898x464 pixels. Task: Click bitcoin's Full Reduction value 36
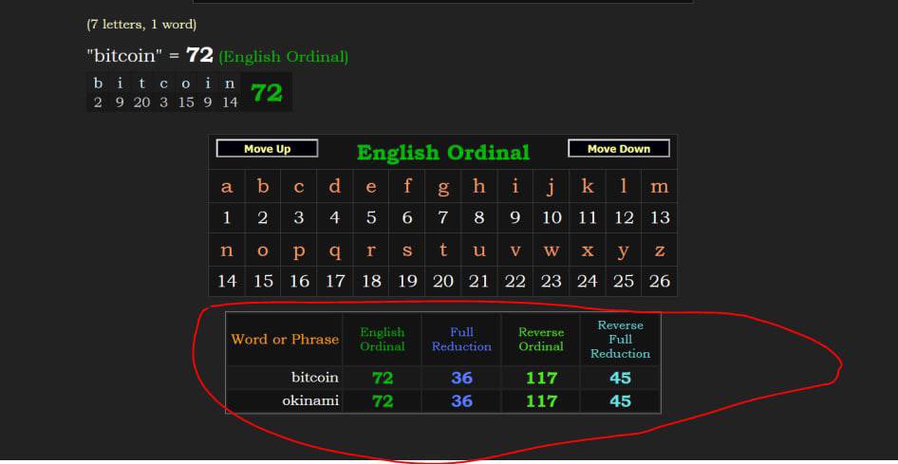pos(461,379)
